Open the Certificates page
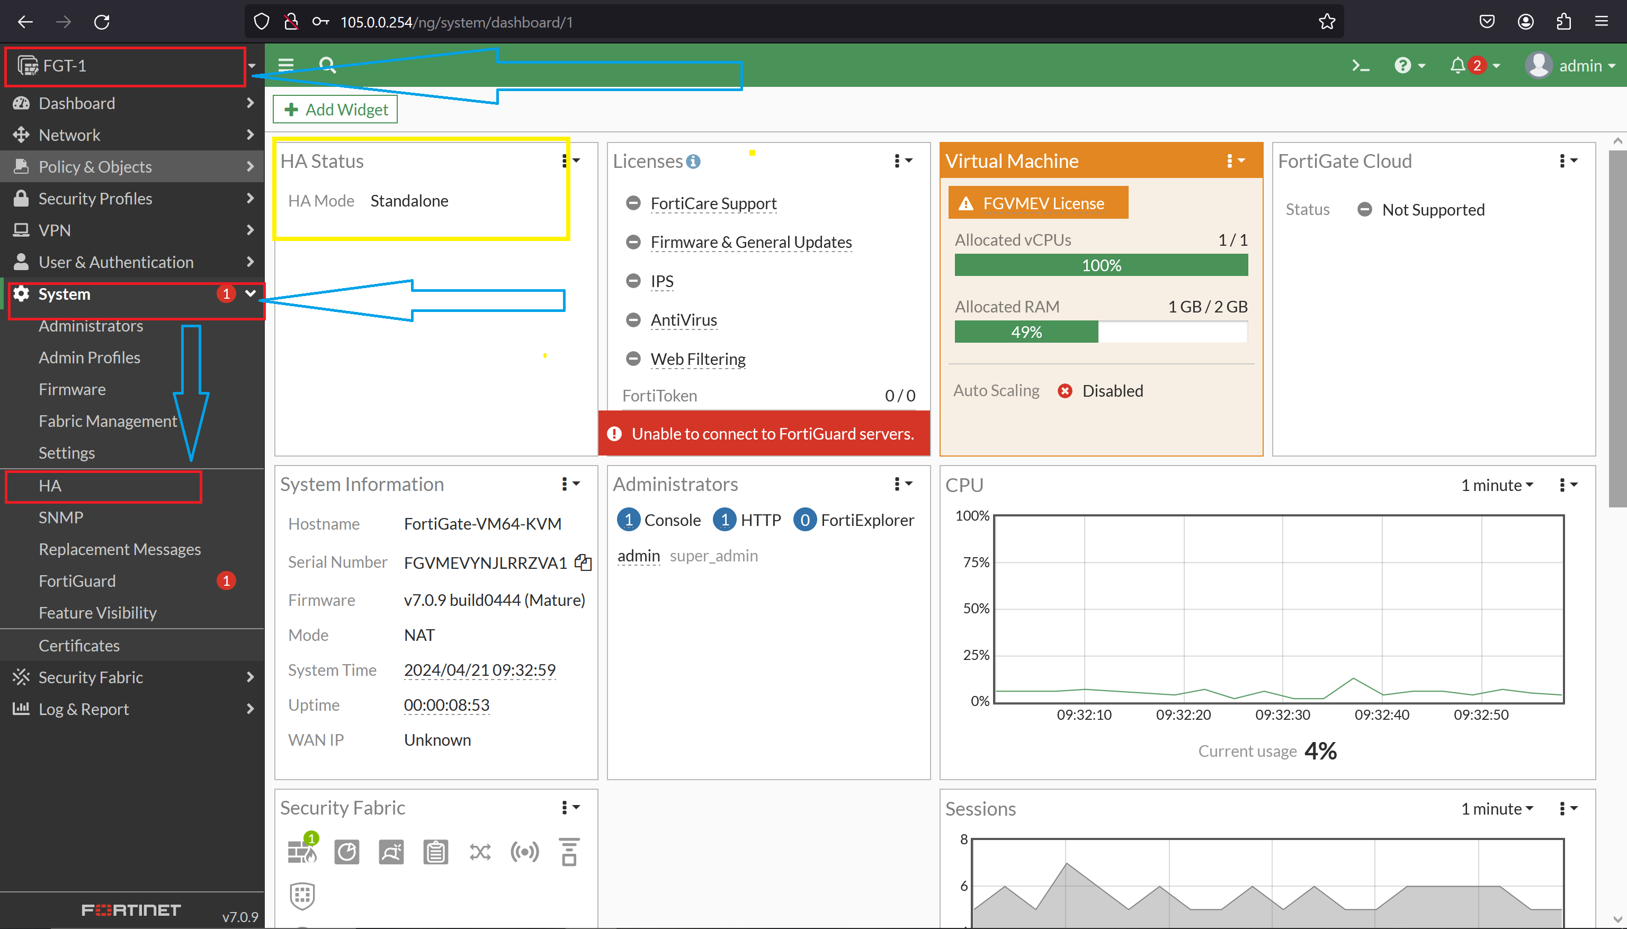This screenshot has height=929, width=1627. 79,646
